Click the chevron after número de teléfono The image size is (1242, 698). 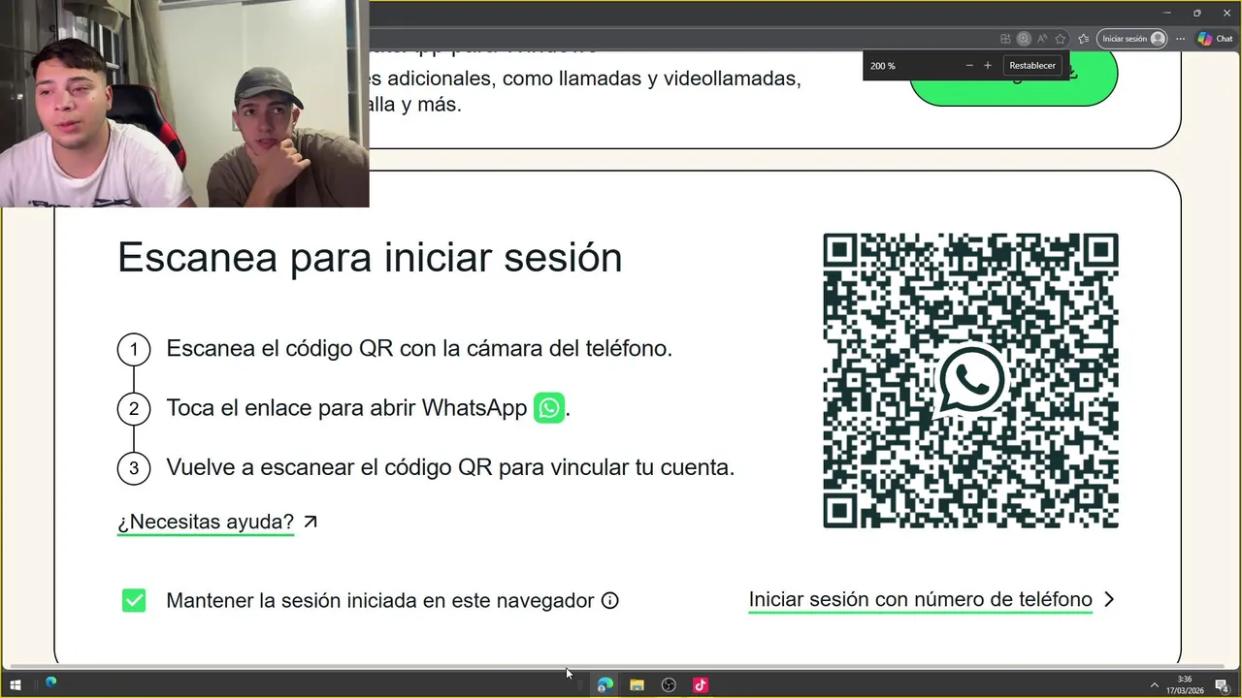pos(1109,599)
